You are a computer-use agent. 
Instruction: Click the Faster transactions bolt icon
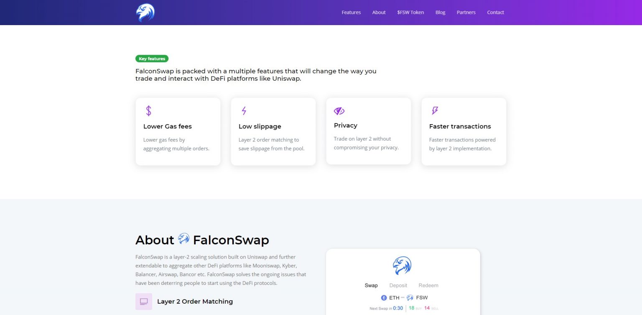tap(434, 110)
